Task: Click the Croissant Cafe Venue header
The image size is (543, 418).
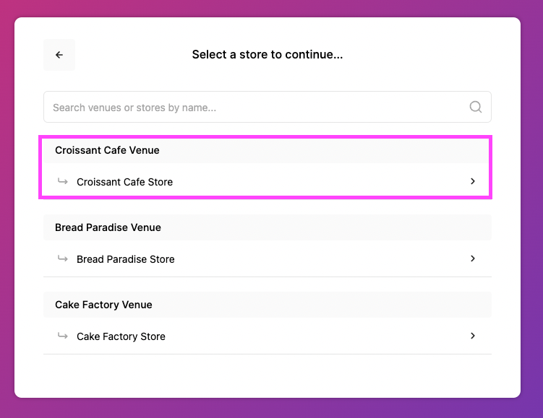Action: 107,150
